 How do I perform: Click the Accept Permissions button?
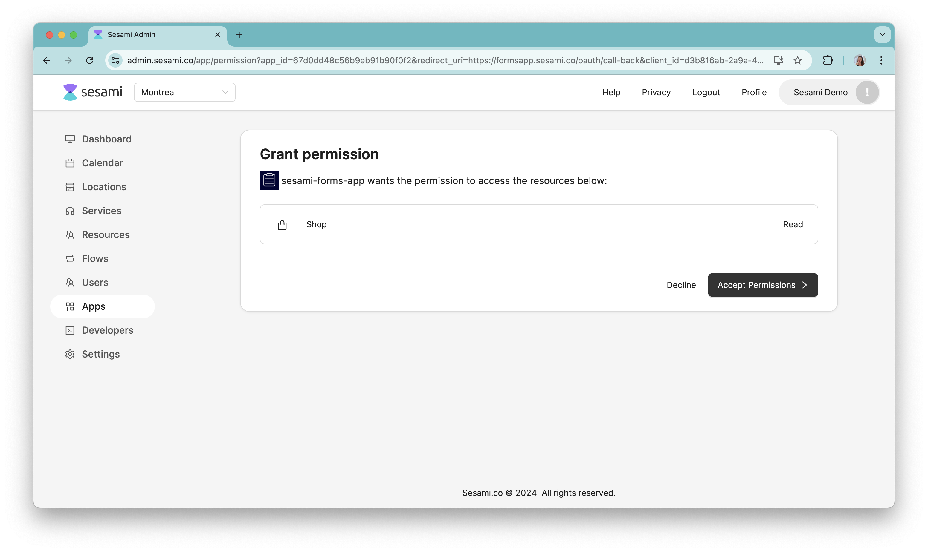[763, 285]
